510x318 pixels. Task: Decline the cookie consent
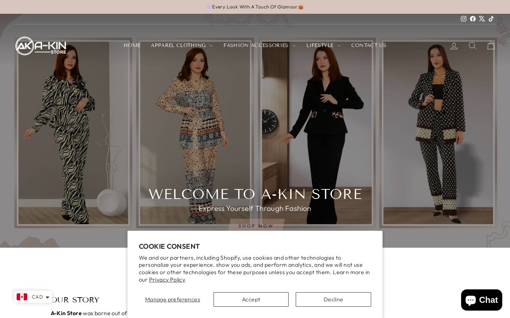pos(333,299)
